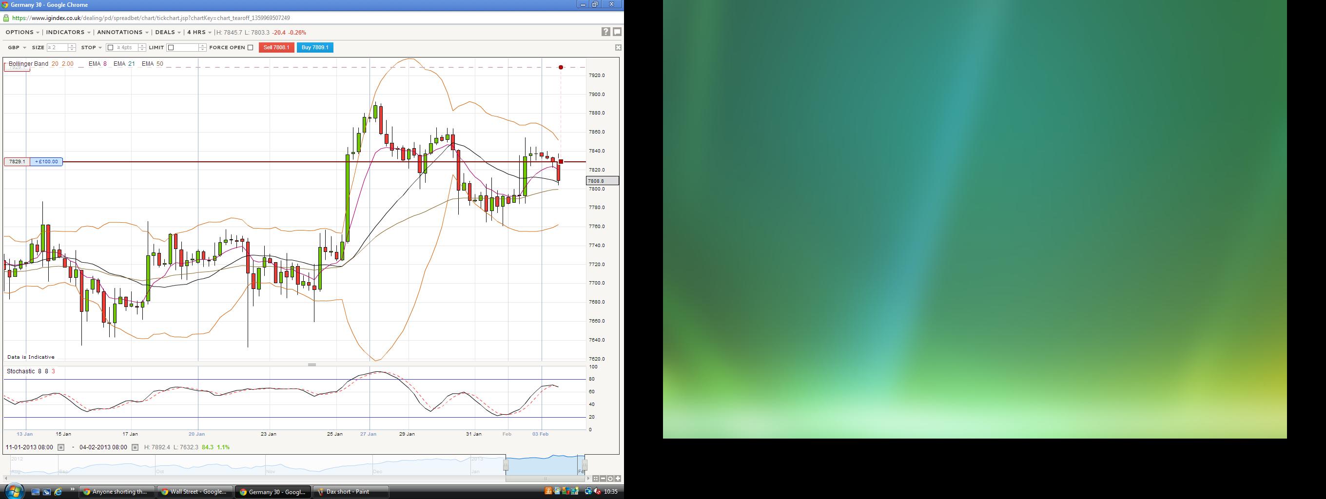Viewport: 1326px width, 499px height.
Task: Increase Stop with the up stepper
Action: 142,46
